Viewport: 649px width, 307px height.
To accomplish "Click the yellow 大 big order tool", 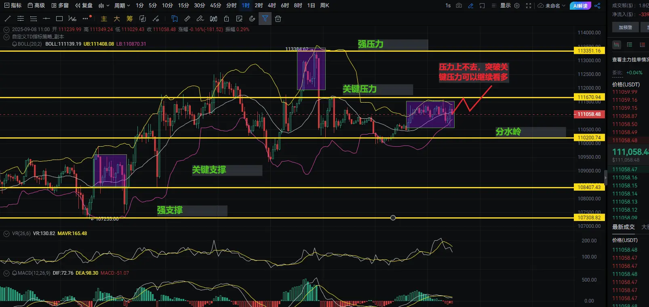I will (x=117, y=19).
